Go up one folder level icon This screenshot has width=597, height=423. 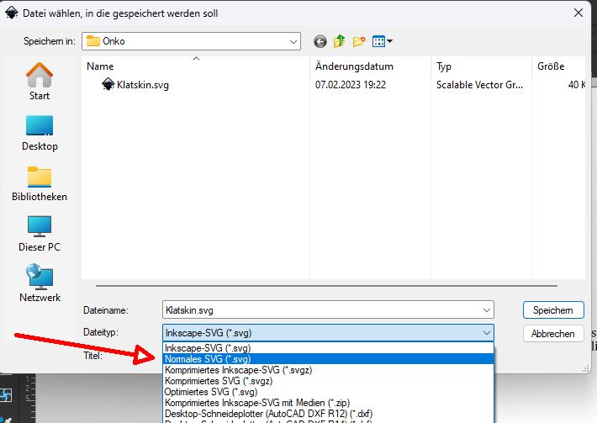[339, 41]
